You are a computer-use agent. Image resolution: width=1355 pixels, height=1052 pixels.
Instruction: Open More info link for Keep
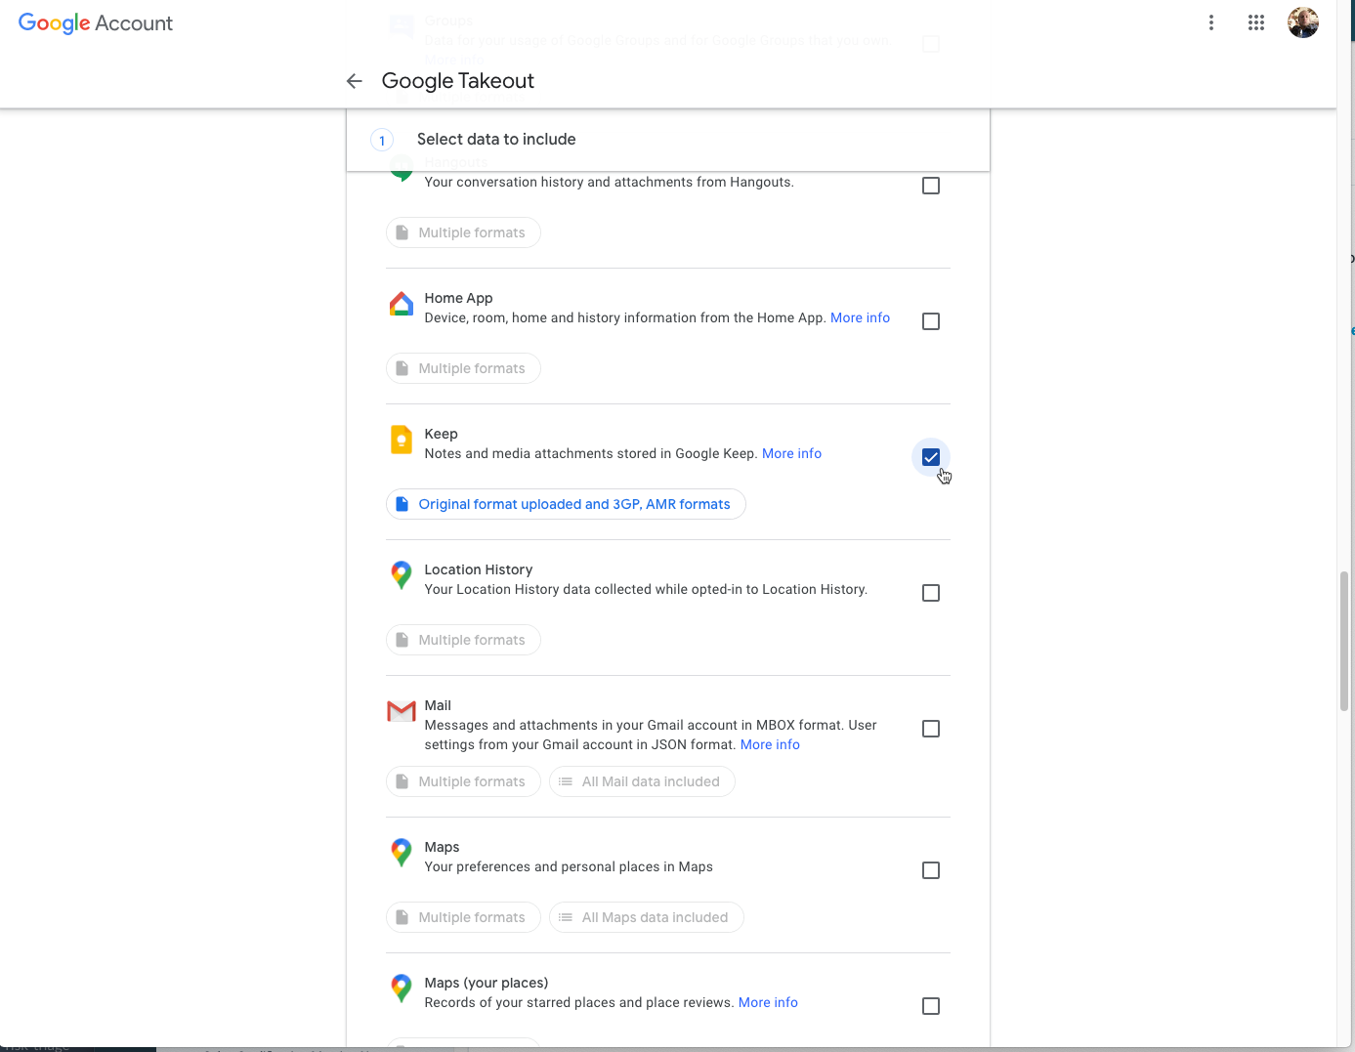pos(791,453)
